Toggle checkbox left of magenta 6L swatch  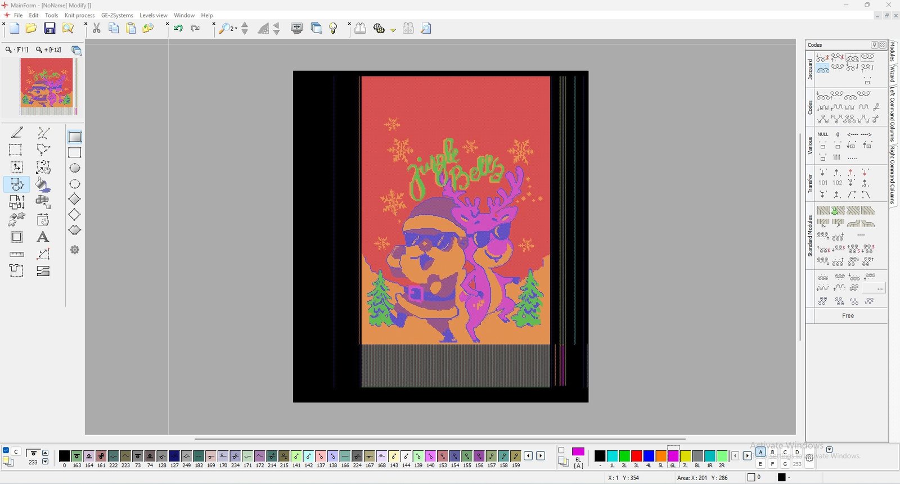pos(561,450)
